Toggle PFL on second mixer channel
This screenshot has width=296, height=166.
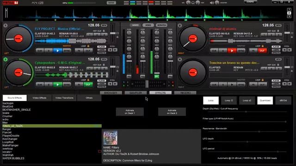click(143, 77)
